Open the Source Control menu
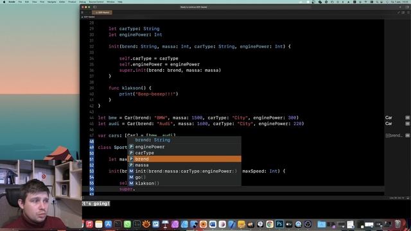Screen dimensions: 411x231 tap(96, 2)
